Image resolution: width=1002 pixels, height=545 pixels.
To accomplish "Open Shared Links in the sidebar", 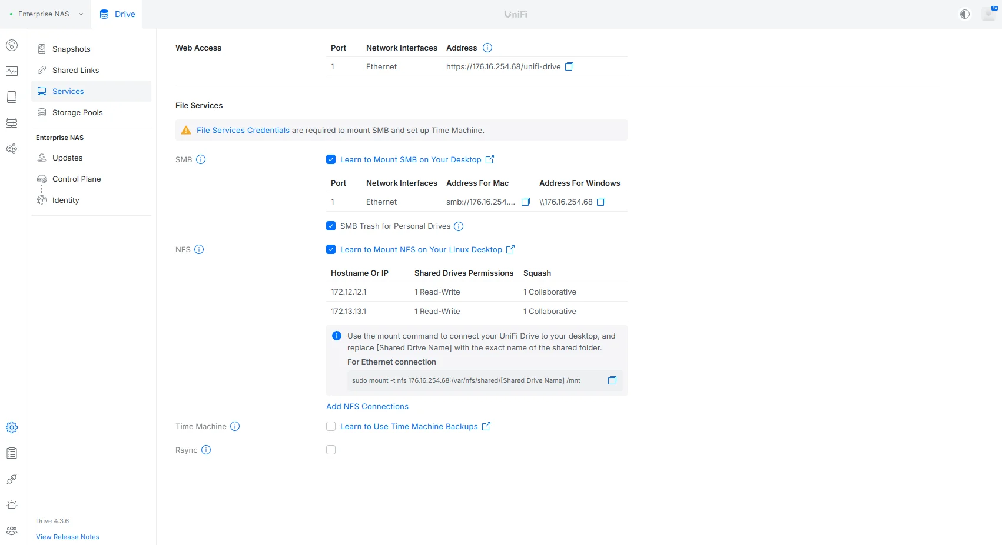I will [91, 70].
